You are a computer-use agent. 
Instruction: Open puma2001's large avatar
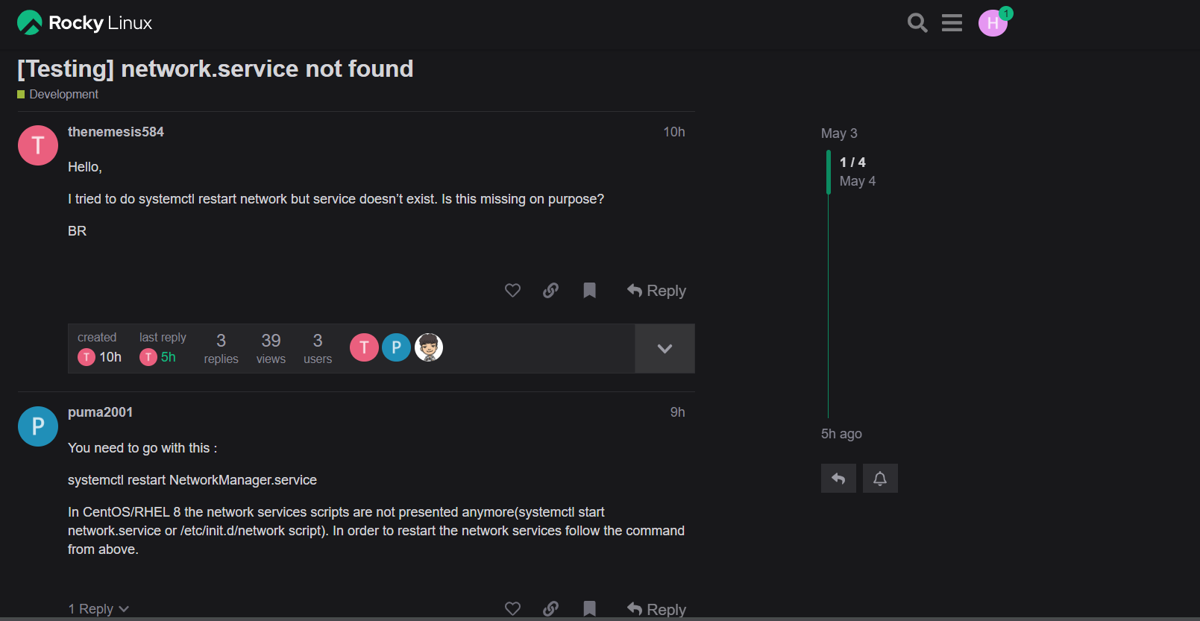pyautogui.click(x=38, y=426)
